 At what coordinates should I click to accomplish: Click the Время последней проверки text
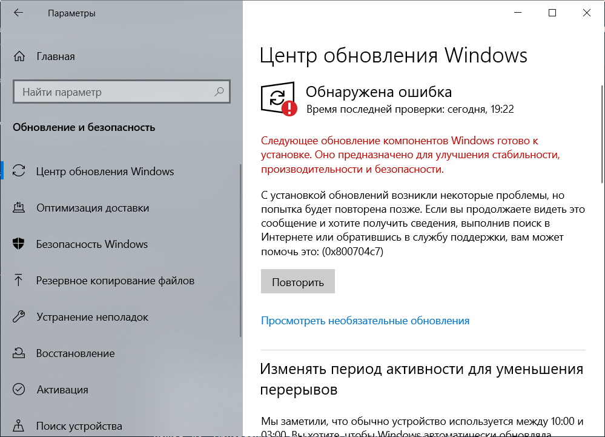410,109
